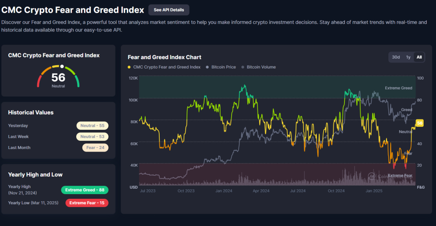Click the Extreme Fear - 15 yearly low badge
The image size is (436, 226).
(x=87, y=203)
